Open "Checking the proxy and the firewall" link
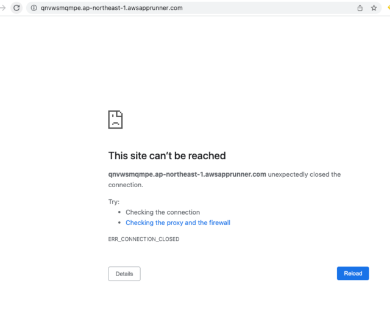 [178, 223]
